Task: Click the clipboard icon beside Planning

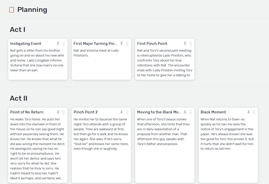Action: [12, 9]
